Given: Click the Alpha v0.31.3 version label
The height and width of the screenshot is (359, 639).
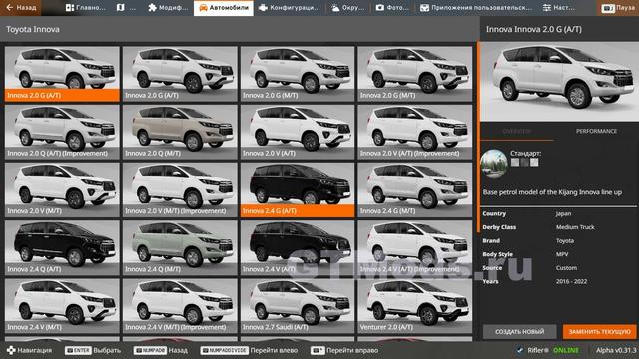Looking at the screenshot, I should click(x=616, y=350).
